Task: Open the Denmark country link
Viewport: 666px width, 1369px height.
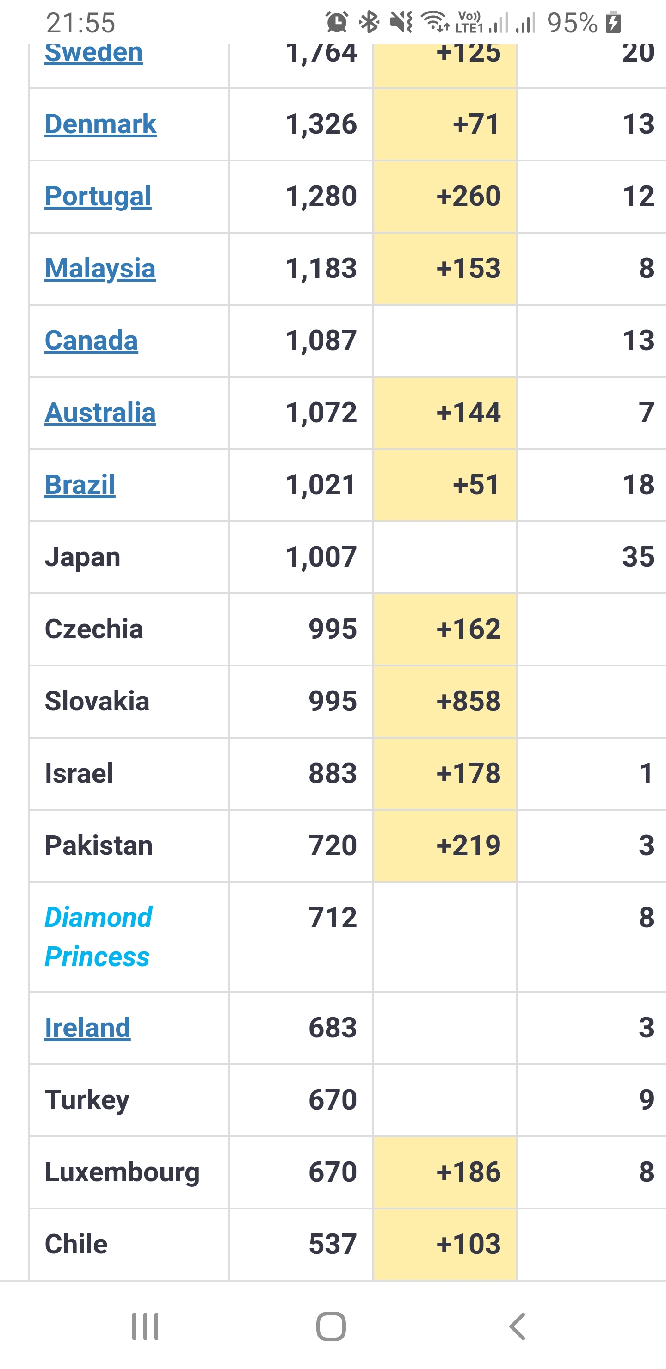Action: tap(100, 124)
